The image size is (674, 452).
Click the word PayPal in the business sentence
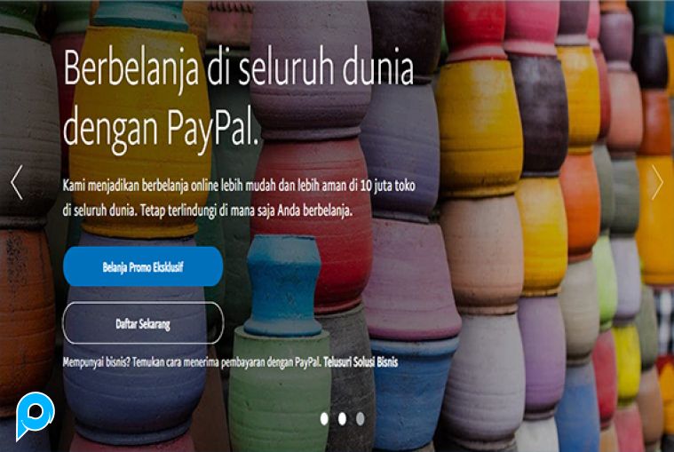click(308, 362)
